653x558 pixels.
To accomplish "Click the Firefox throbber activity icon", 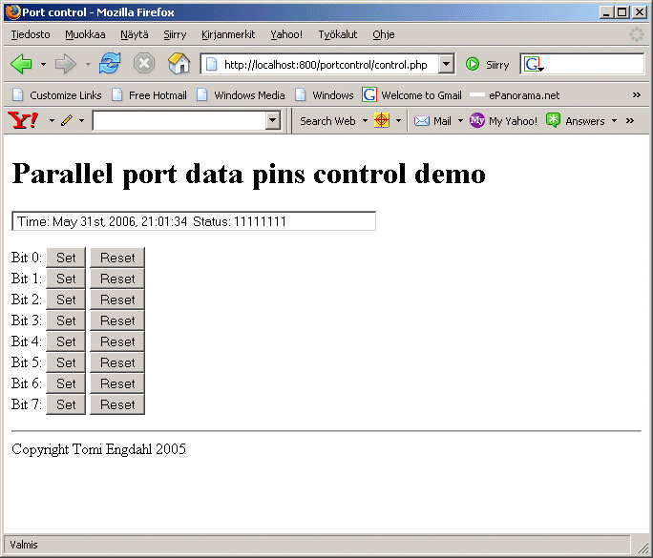I will click(x=637, y=34).
